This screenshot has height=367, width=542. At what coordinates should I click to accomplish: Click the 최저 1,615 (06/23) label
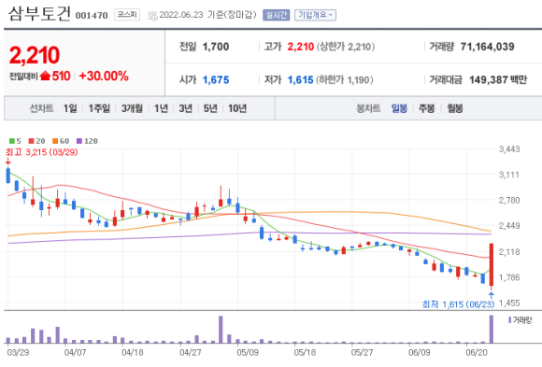pyautogui.click(x=458, y=304)
